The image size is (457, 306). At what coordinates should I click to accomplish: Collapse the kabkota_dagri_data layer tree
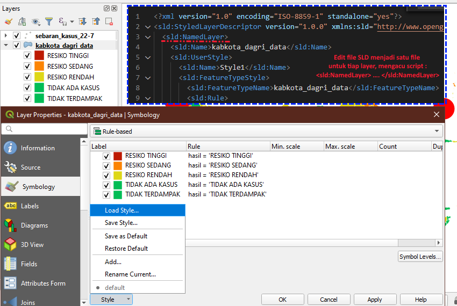click(x=6, y=46)
